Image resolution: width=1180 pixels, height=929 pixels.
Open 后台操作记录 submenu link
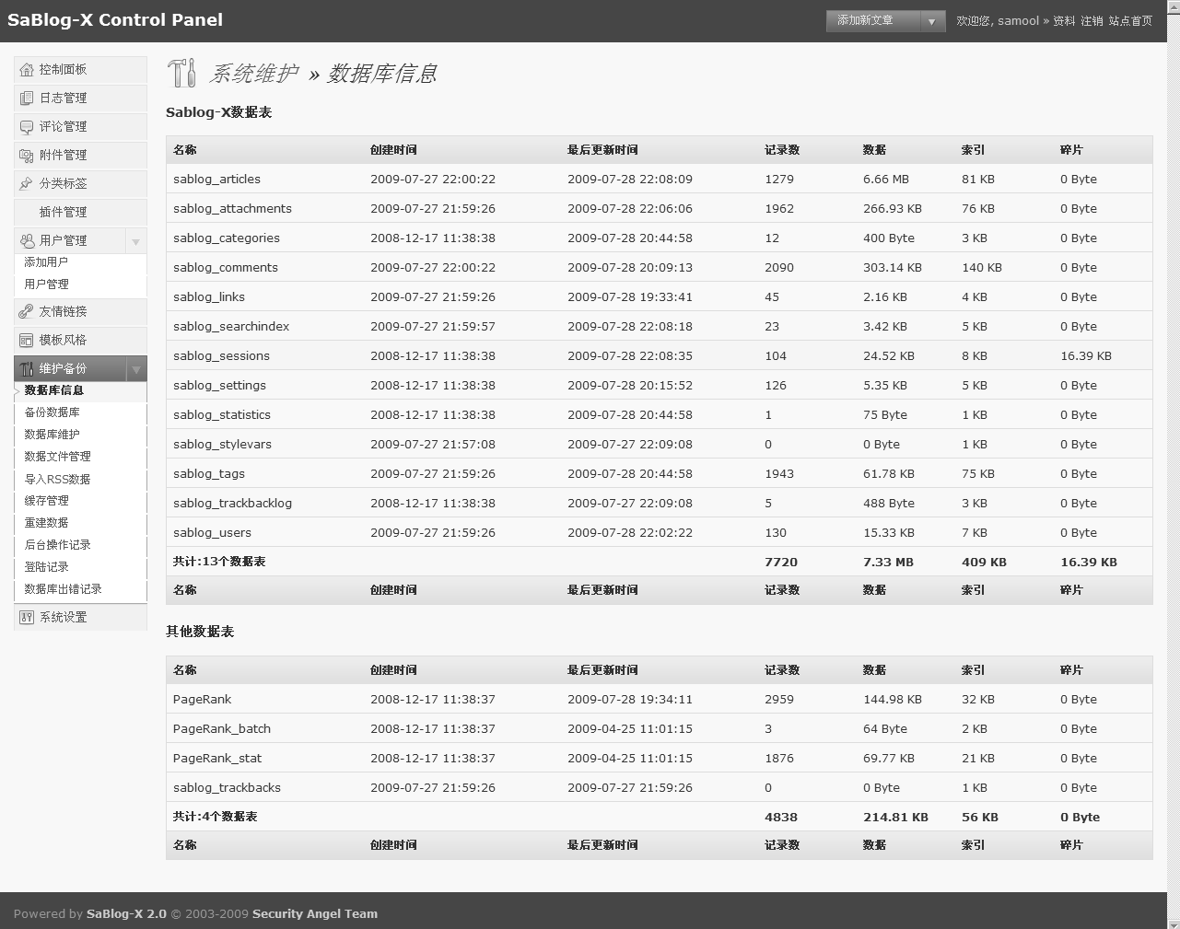point(57,545)
